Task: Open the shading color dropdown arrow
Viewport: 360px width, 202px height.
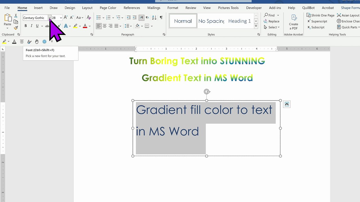Action: pos(142,26)
